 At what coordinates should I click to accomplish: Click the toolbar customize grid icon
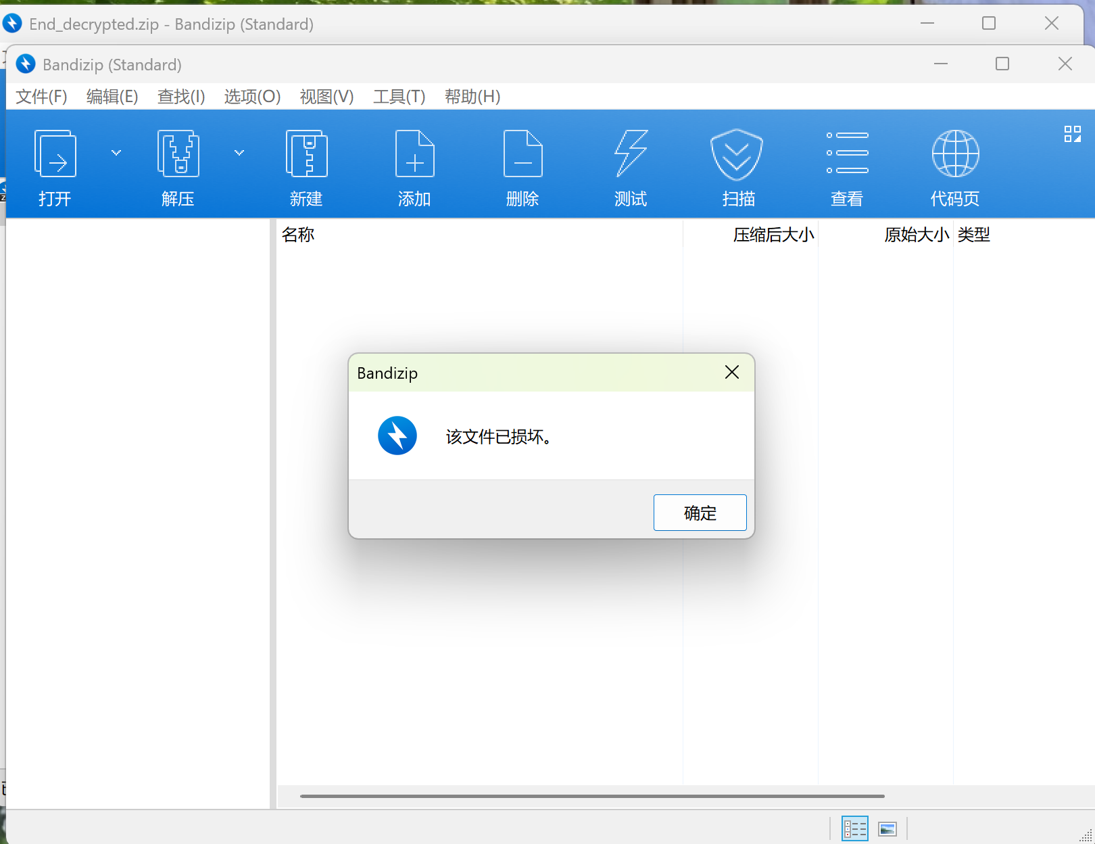pos(1073,134)
